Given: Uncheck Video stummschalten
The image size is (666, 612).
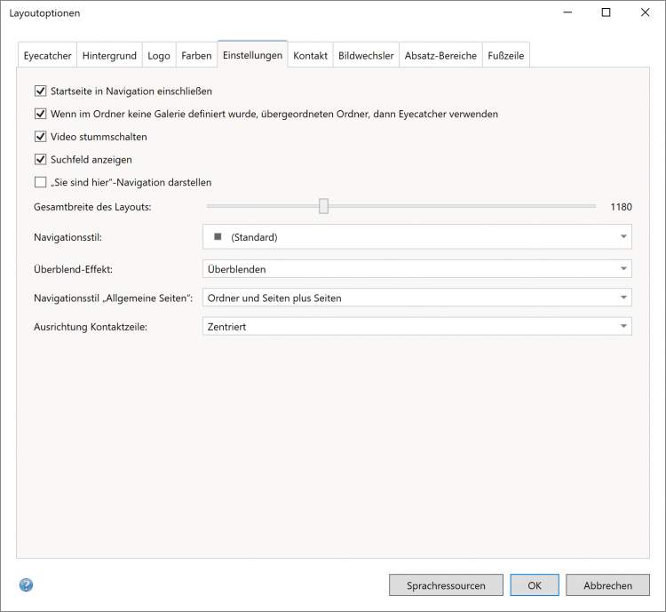Looking at the screenshot, I should click(40, 137).
